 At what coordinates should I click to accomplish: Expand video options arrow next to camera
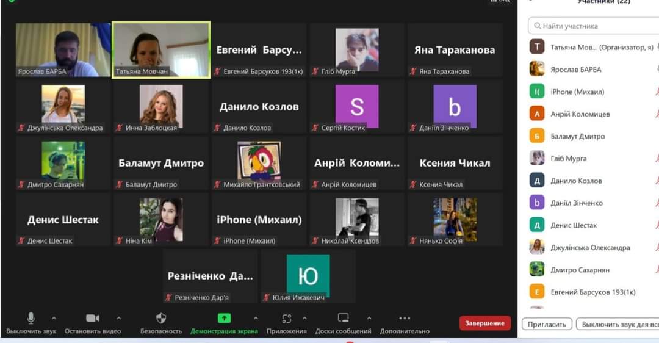pos(118,318)
